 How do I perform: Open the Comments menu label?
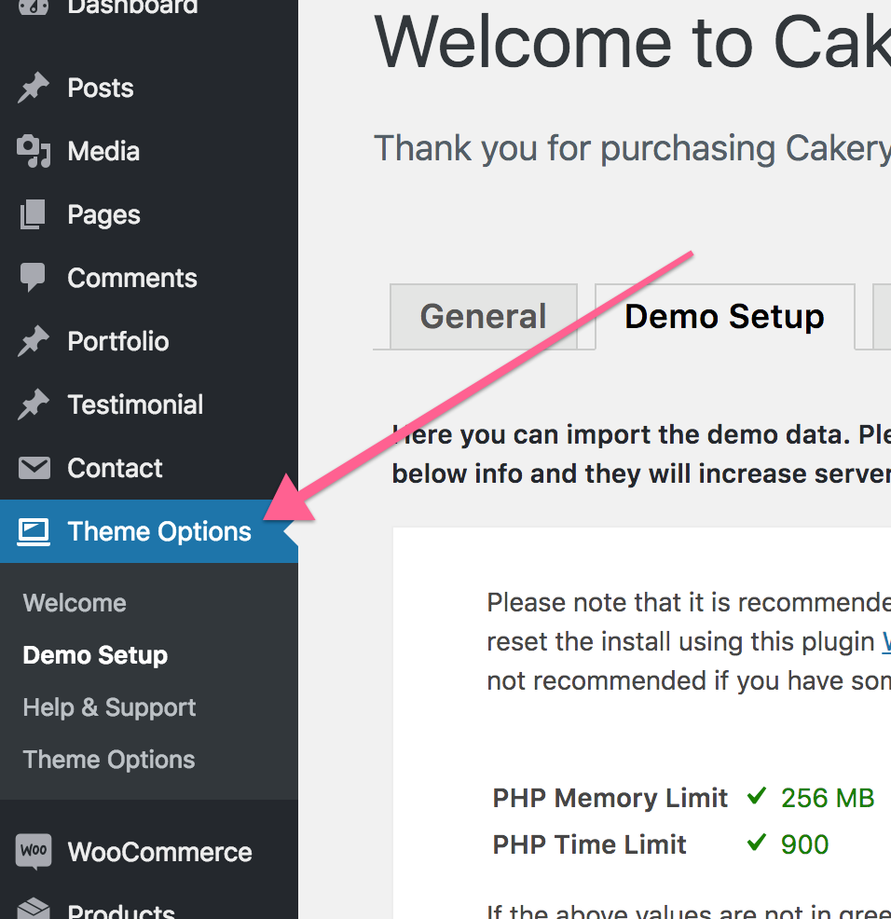pos(132,278)
